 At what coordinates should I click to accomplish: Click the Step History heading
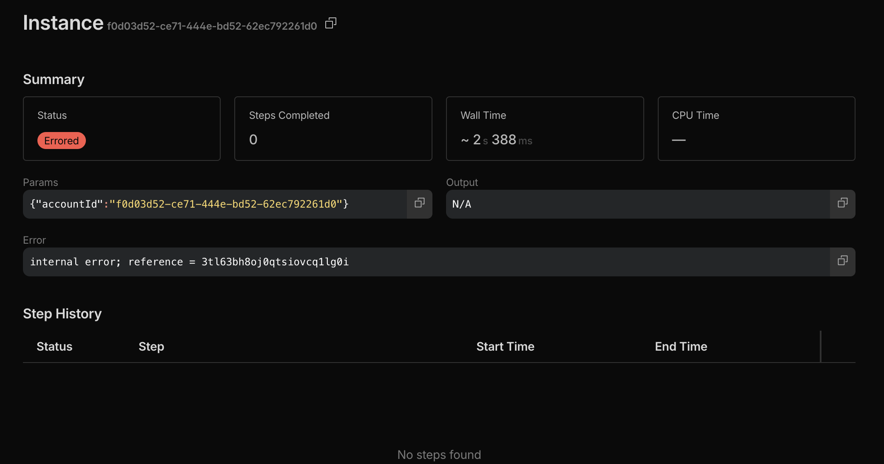click(x=62, y=314)
